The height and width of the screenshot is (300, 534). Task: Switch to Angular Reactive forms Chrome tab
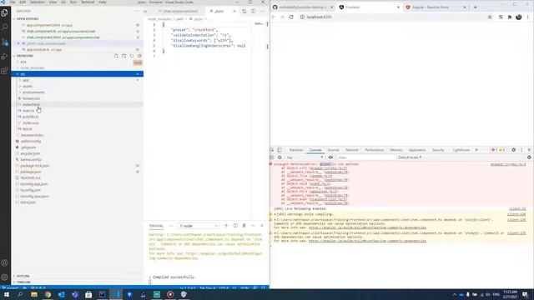pos(436,7)
